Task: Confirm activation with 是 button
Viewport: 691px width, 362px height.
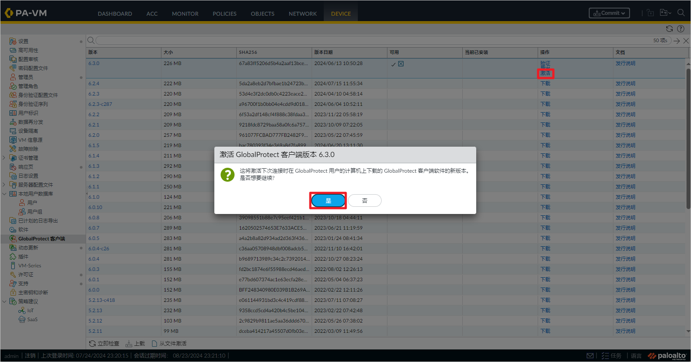Action: pyautogui.click(x=328, y=201)
